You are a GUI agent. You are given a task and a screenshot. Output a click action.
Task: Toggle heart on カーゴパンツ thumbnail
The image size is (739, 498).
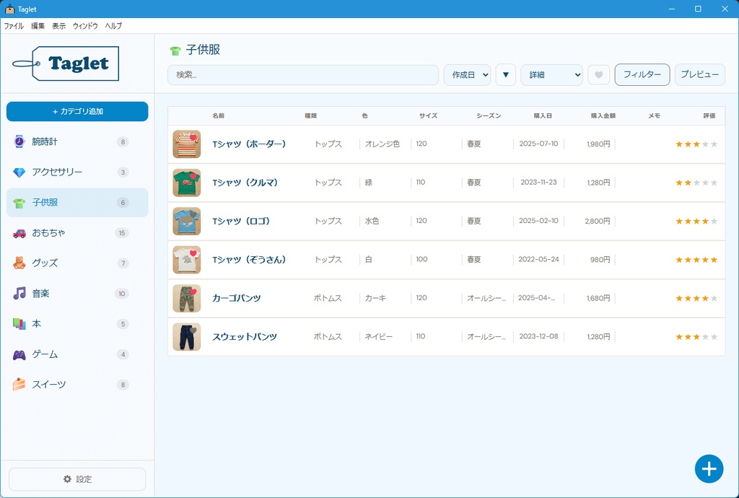pos(193,292)
